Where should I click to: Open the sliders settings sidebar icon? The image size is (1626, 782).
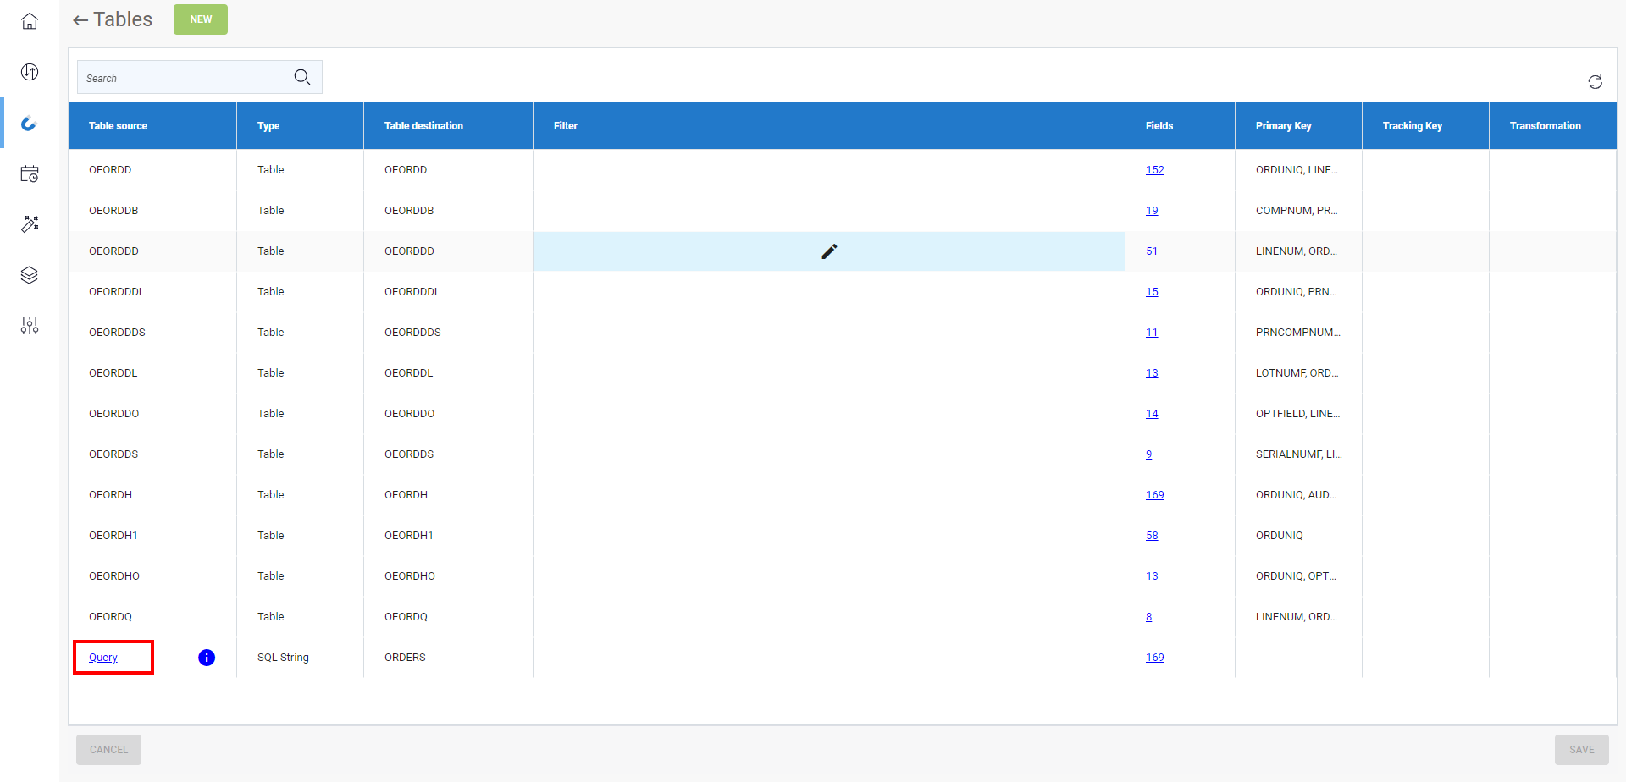pyautogui.click(x=30, y=326)
